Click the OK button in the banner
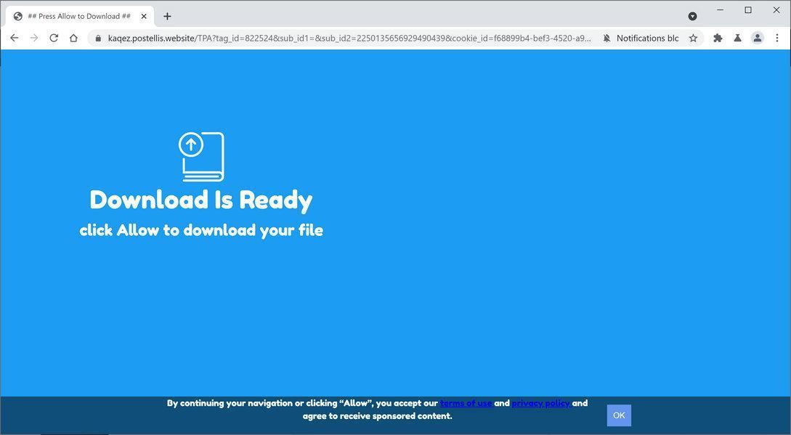The height and width of the screenshot is (435, 791). pos(619,415)
